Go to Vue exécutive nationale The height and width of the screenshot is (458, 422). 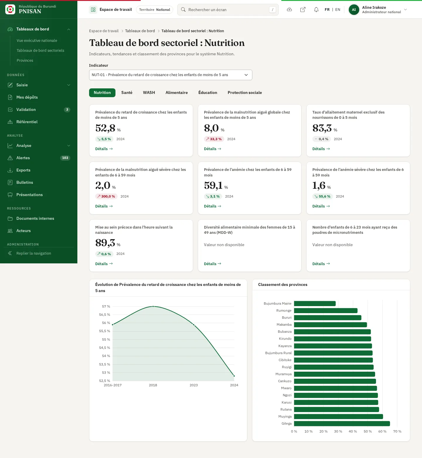point(37,40)
